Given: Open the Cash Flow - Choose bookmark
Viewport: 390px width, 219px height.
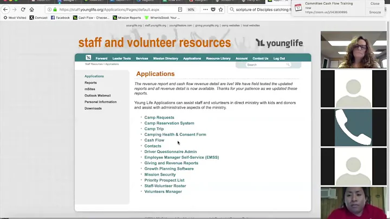Looking at the screenshot, I should (x=92, y=18).
